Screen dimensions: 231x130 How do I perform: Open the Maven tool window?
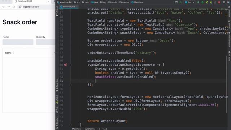point(230,25)
